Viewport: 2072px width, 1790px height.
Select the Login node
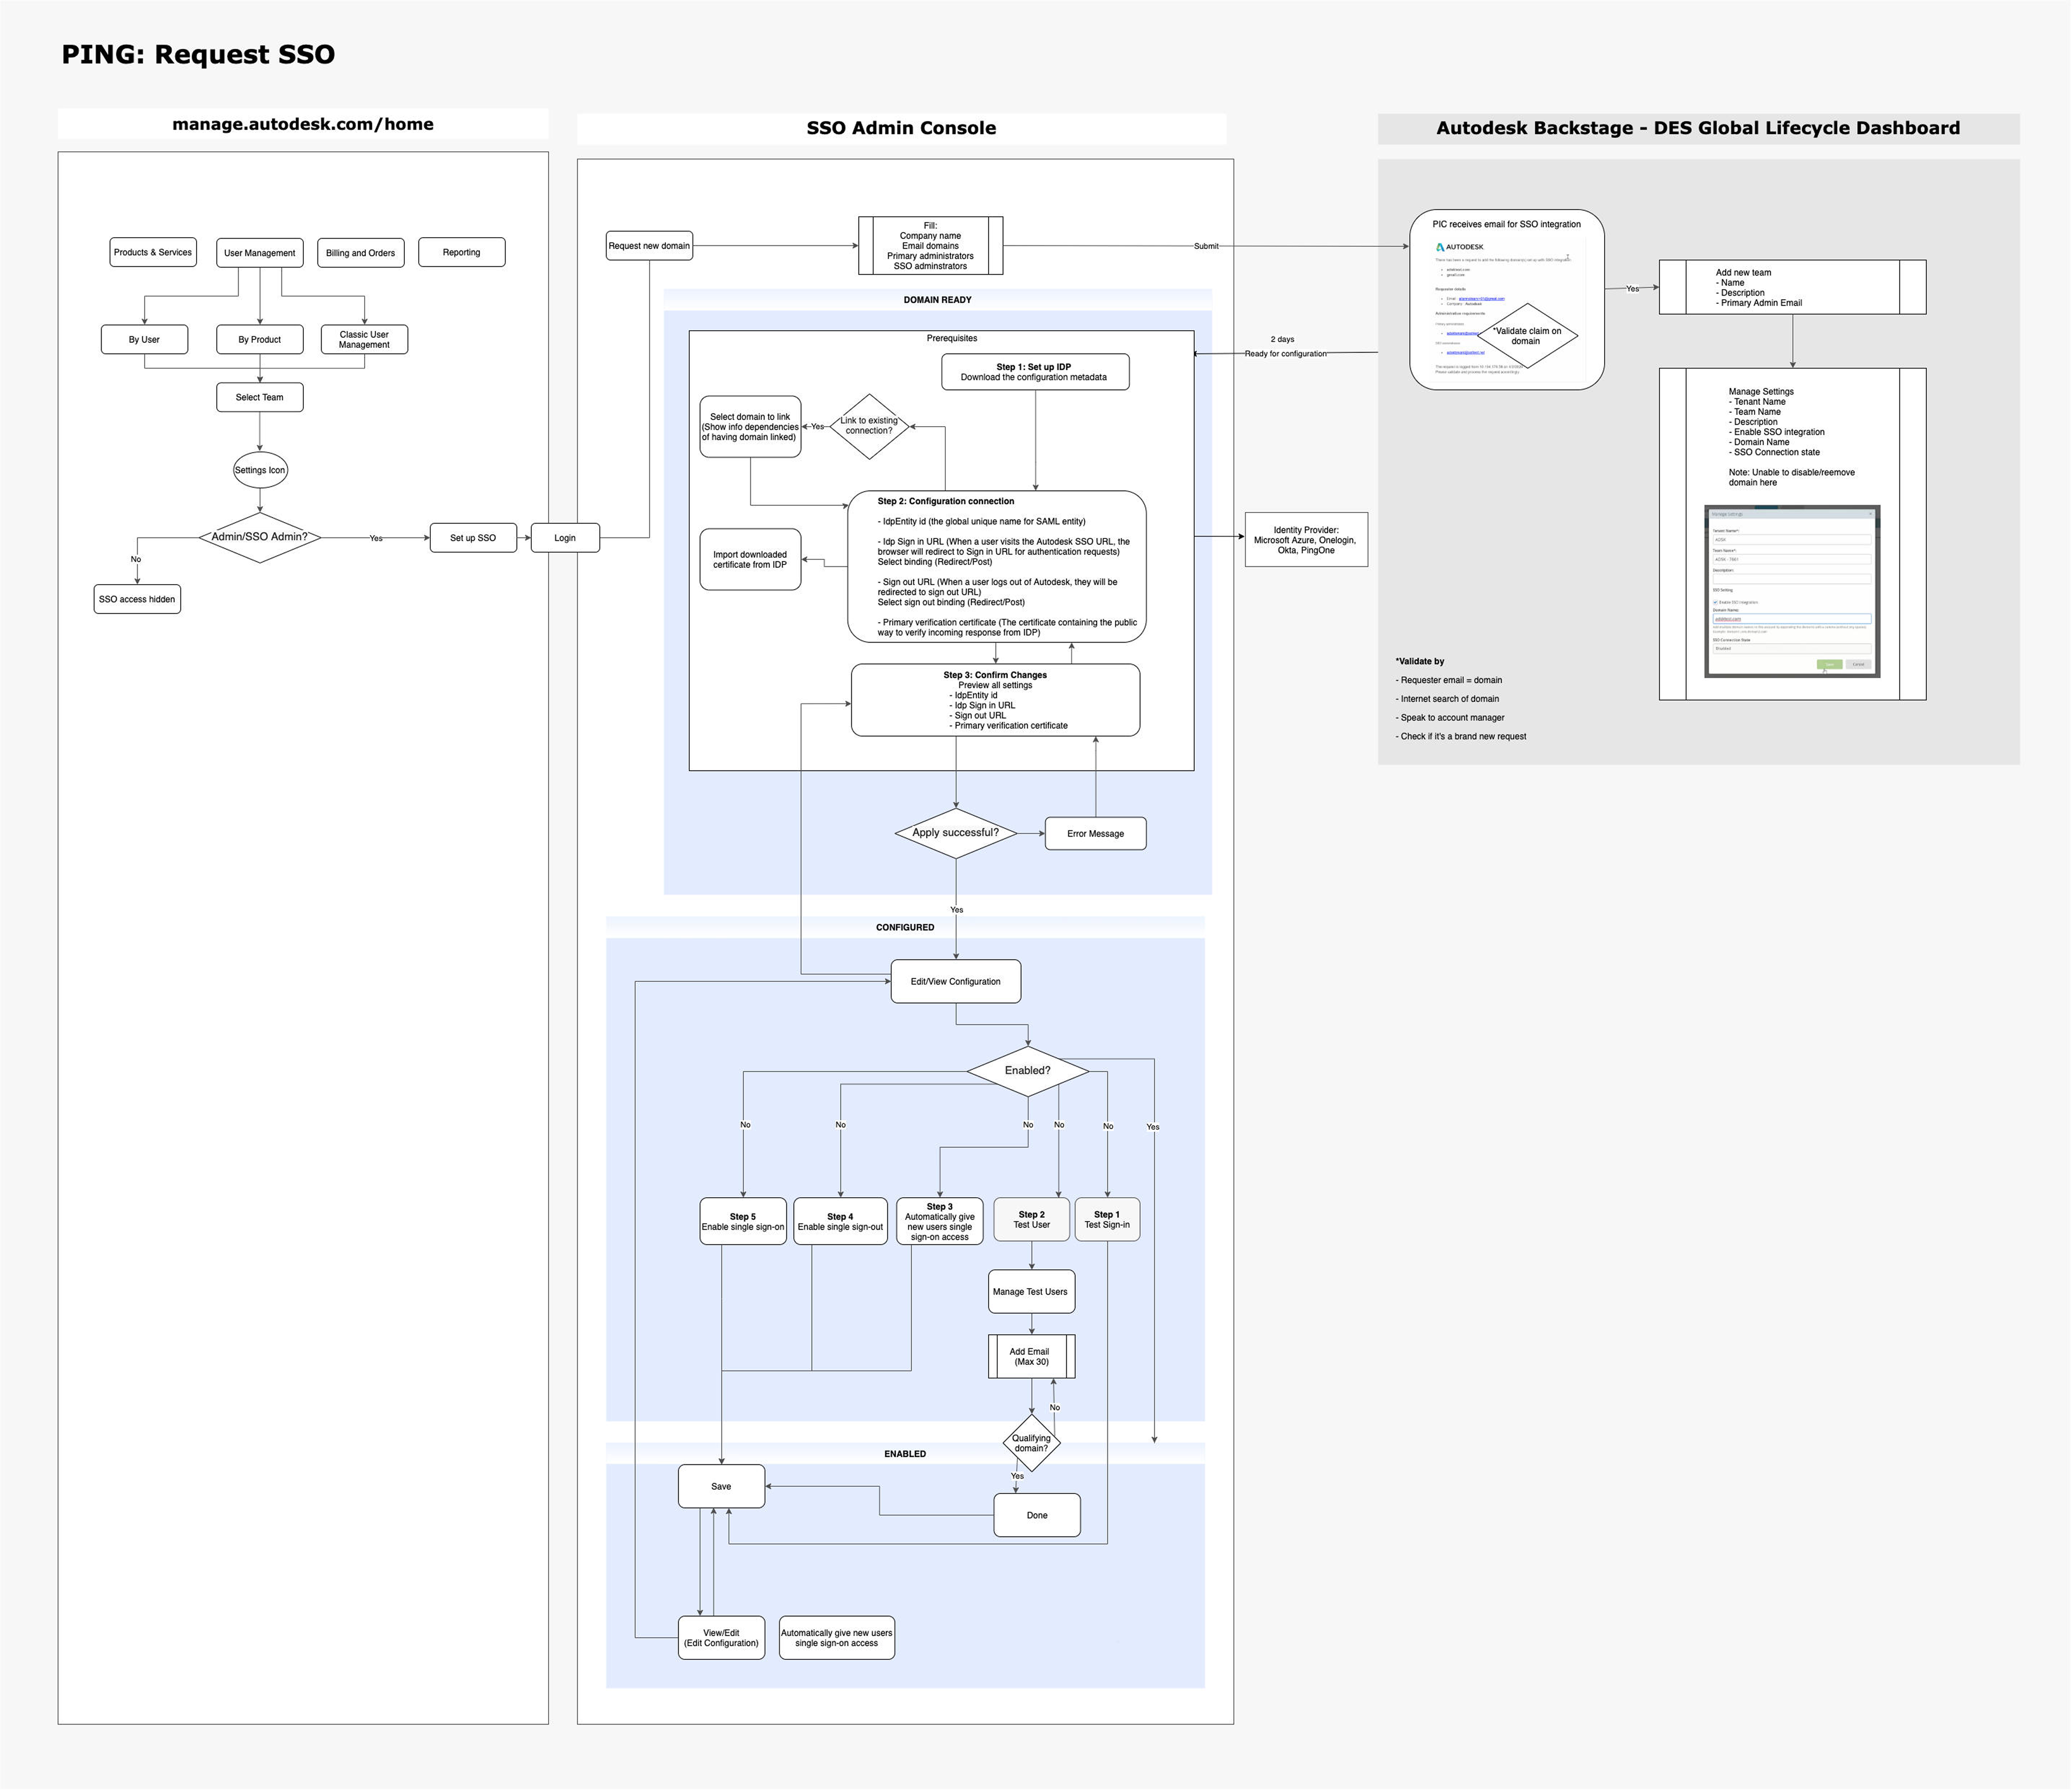[x=565, y=538]
